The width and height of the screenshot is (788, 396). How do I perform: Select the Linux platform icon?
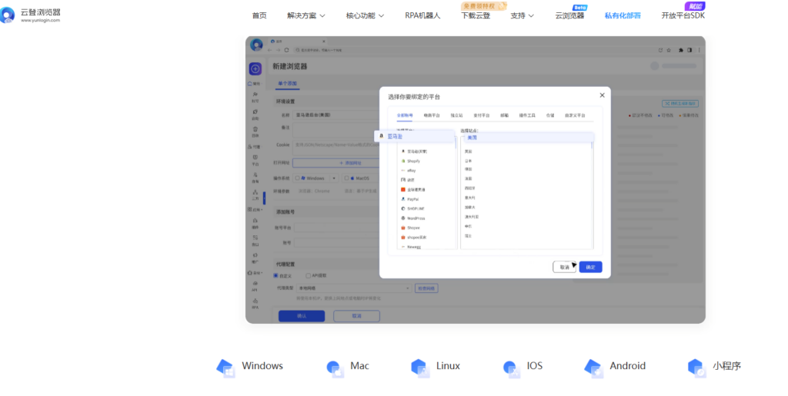(419, 367)
